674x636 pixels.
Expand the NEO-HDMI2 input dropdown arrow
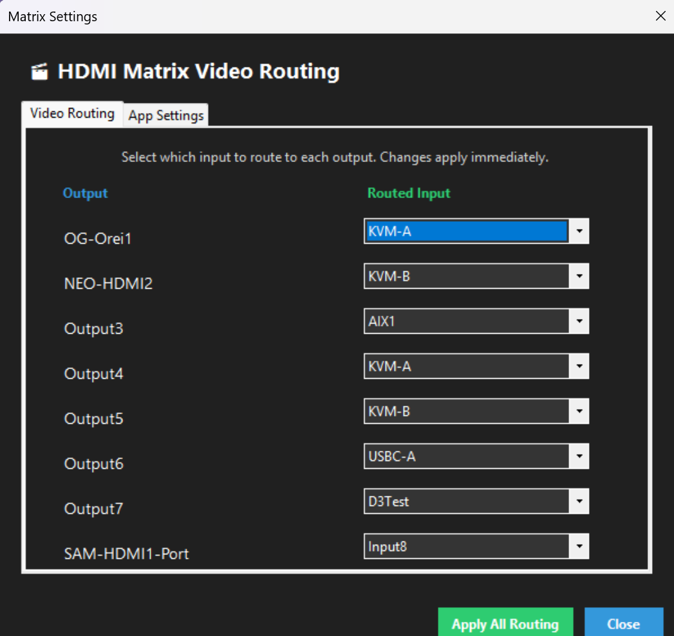(x=579, y=277)
